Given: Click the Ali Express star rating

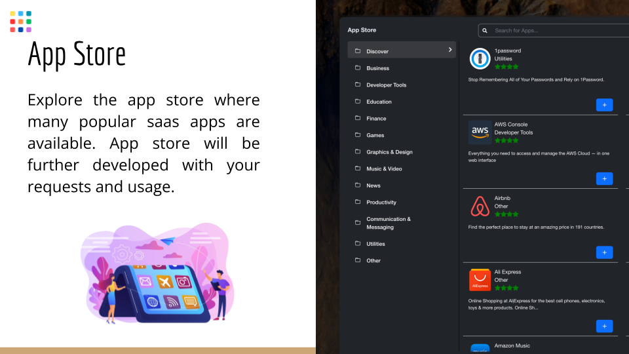Looking at the screenshot, I should tap(506, 288).
